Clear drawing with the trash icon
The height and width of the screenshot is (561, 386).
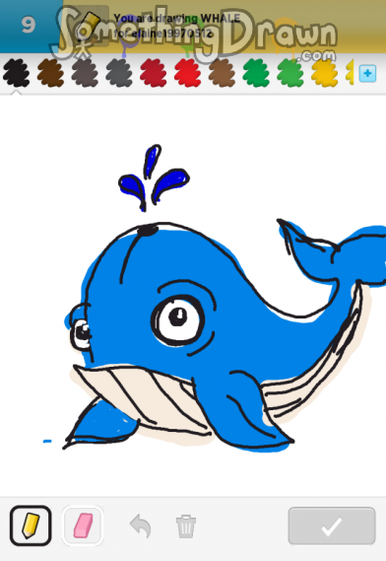(186, 526)
